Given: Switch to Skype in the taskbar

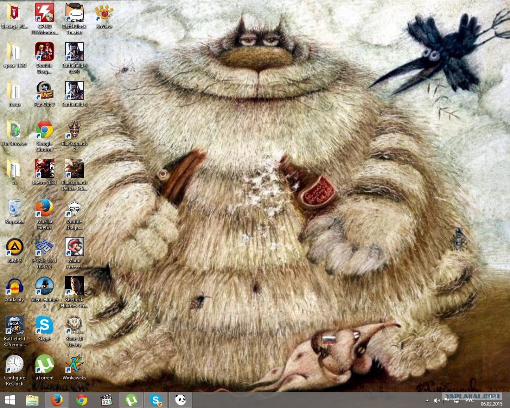Looking at the screenshot, I should [156, 400].
